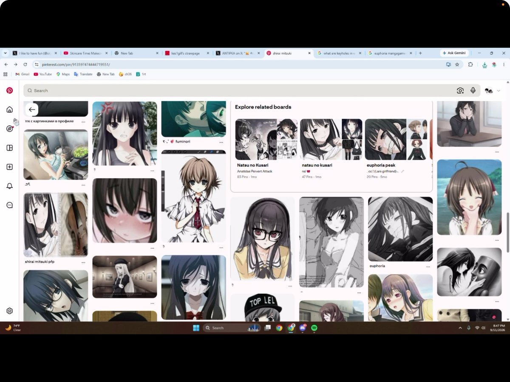Open Spotify from the taskbar
The width and height of the screenshot is (510, 382).
pos(314,328)
